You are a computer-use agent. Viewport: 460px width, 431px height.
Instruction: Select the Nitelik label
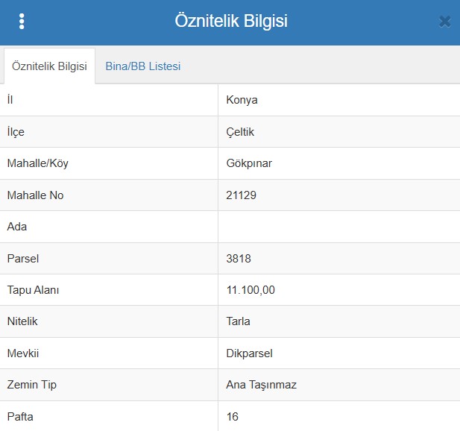click(22, 321)
